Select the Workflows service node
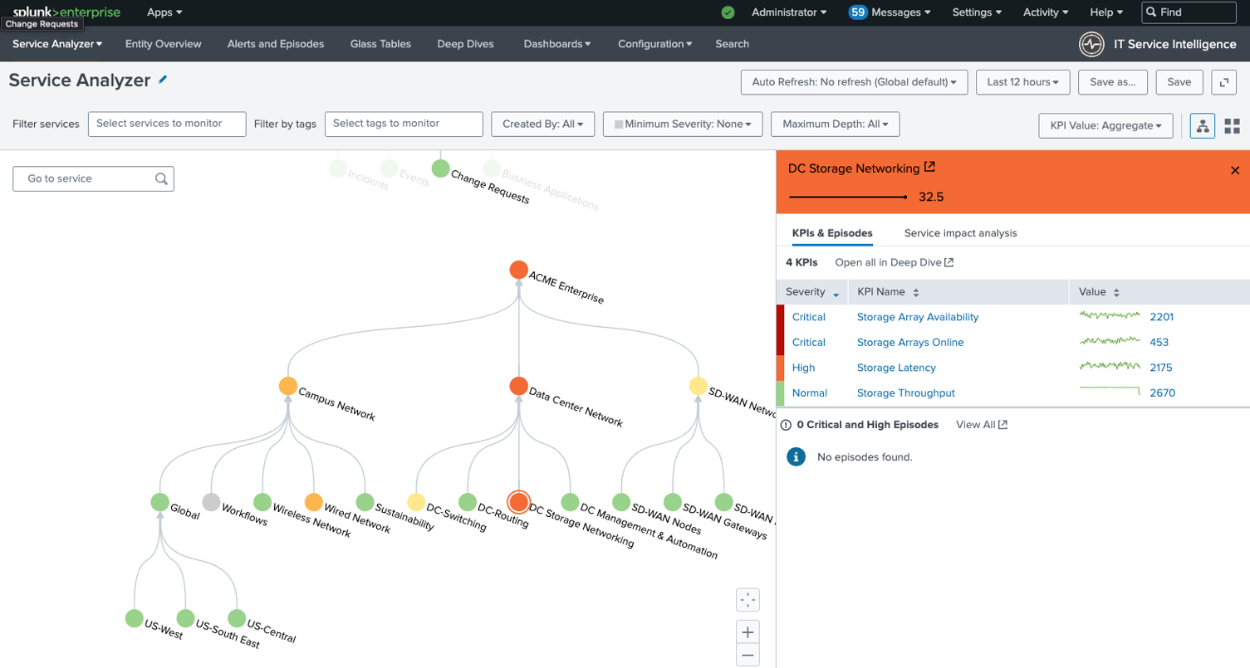Image resolution: width=1250 pixels, height=668 pixels. pyautogui.click(x=211, y=502)
